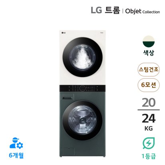
Task: Click the 스팀건조 badge
Action: coord(149,70)
